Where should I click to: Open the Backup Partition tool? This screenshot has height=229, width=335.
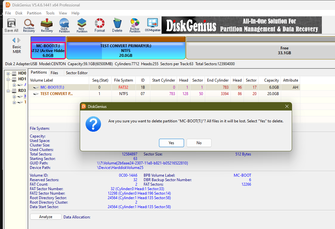pos(135,25)
